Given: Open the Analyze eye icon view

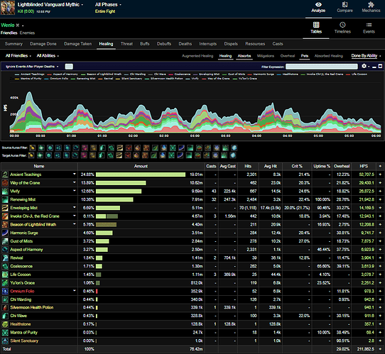Looking at the screenshot, I should point(318,5).
